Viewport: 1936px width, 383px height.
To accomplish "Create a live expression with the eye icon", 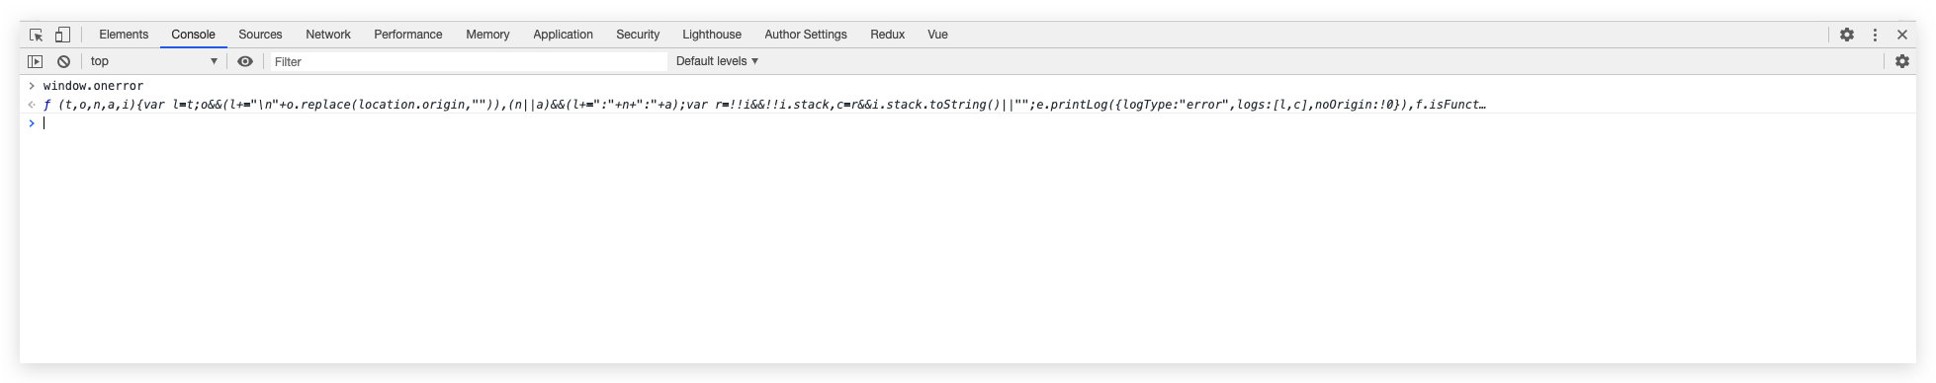I will coord(245,61).
